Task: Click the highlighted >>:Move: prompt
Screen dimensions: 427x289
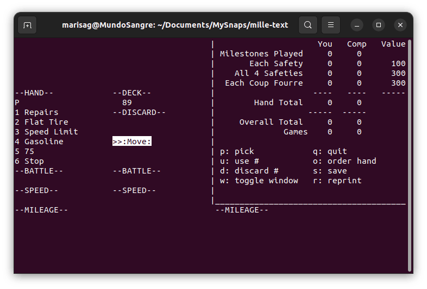Action: pos(132,142)
